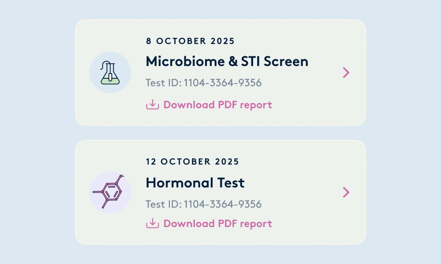Click the Test ID under Hormonal Test
The image size is (441, 264).
tap(204, 204)
